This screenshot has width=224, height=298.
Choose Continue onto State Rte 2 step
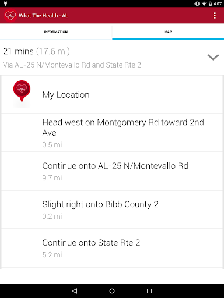point(112,248)
